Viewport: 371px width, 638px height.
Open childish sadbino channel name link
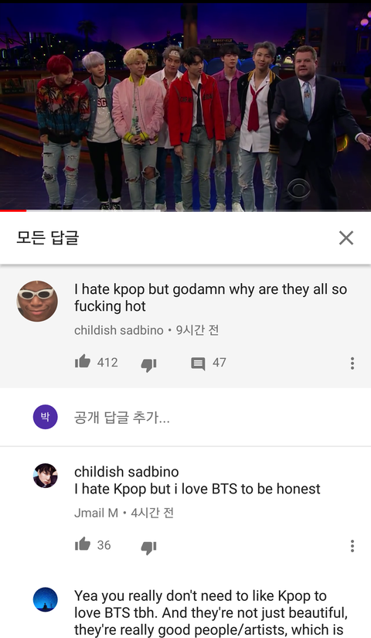pos(119,330)
